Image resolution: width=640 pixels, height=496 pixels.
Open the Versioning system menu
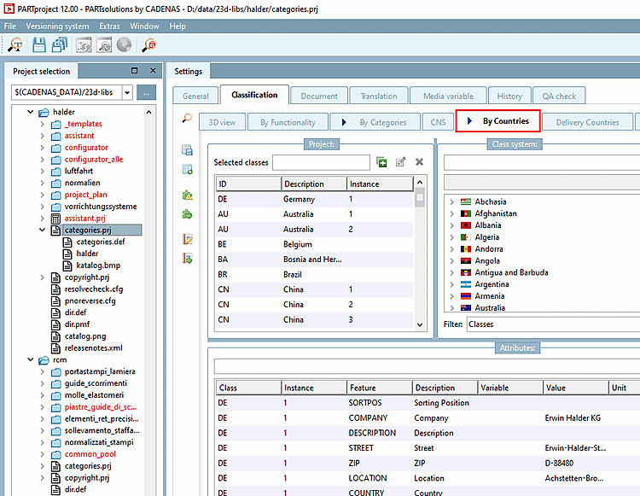[56, 26]
